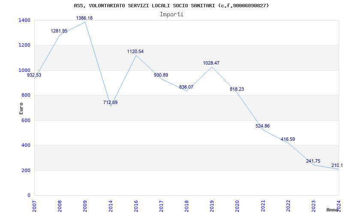Click the 836.07 data label
Viewport: 343px width, 214px height.
pyautogui.click(x=186, y=87)
